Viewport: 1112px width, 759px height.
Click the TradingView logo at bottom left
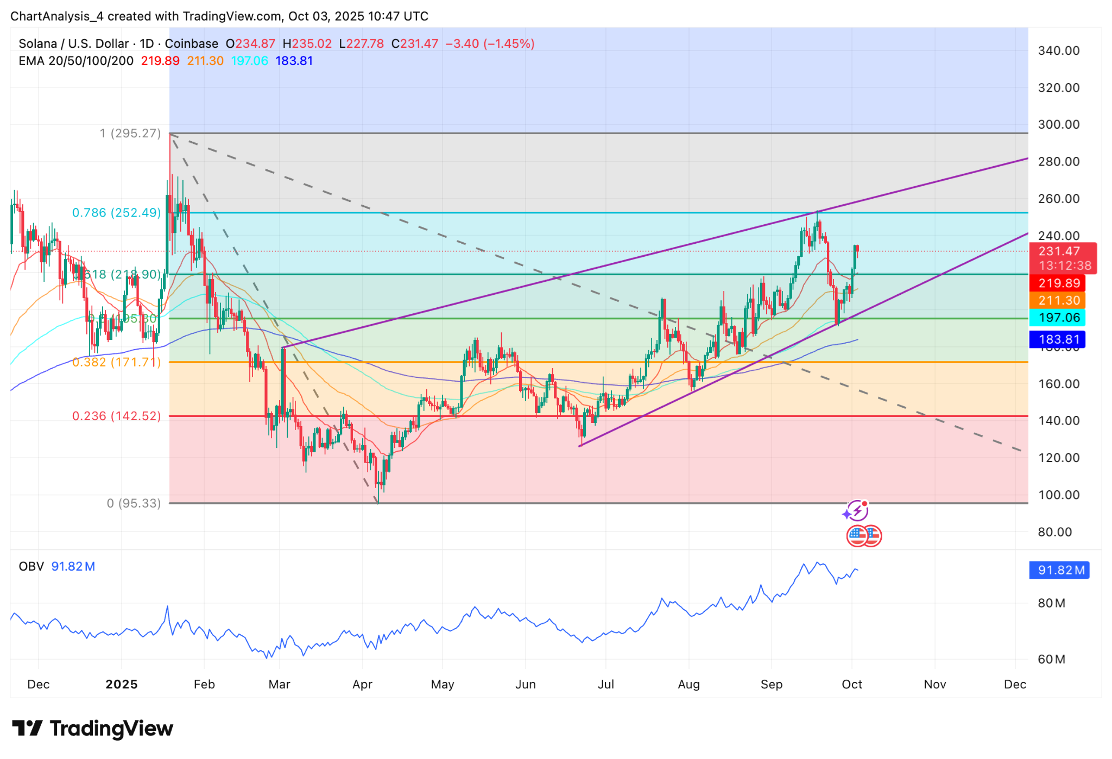point(92,728)
